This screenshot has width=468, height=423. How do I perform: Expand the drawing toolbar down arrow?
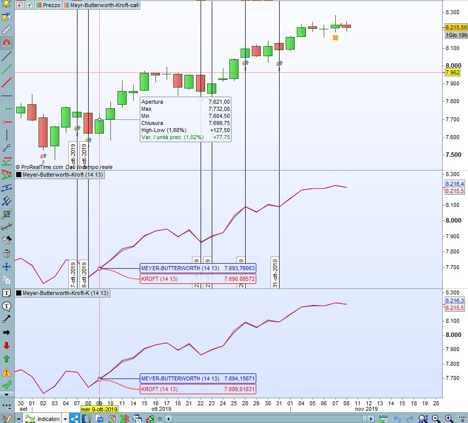6,394
